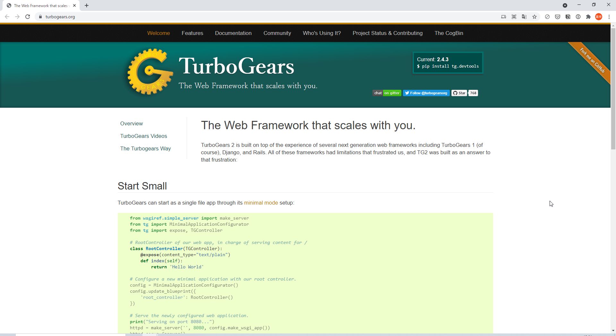
Task: Click the Fork me on GitHub ribbon
Action: pyautogui.click(x=592, y=60)
